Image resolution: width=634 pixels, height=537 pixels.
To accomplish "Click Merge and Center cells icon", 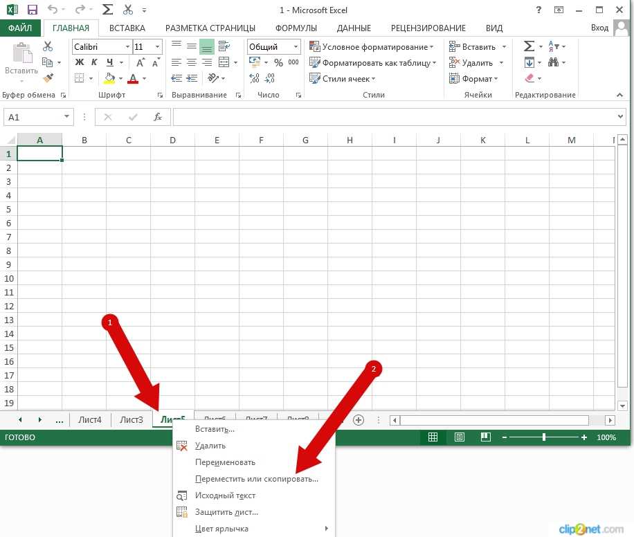I will [x=224, y=62].
